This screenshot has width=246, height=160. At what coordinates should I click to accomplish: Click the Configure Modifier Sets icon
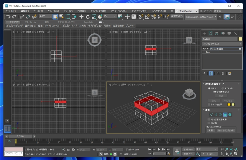click(x=229, y=73)
